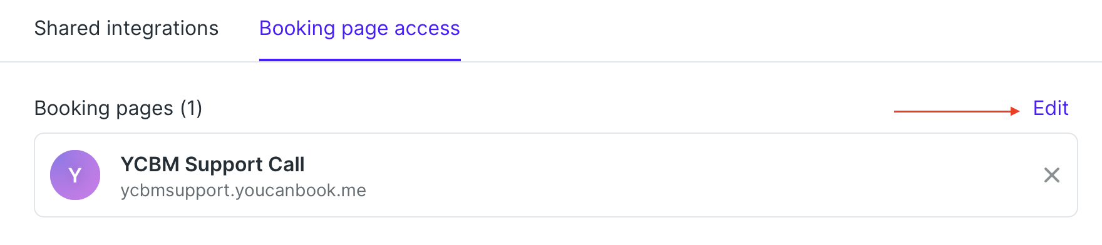Click the count (1) next to Booking pages
The width and height of the screenshot is (1102, 245).
(x=191, y=108)
